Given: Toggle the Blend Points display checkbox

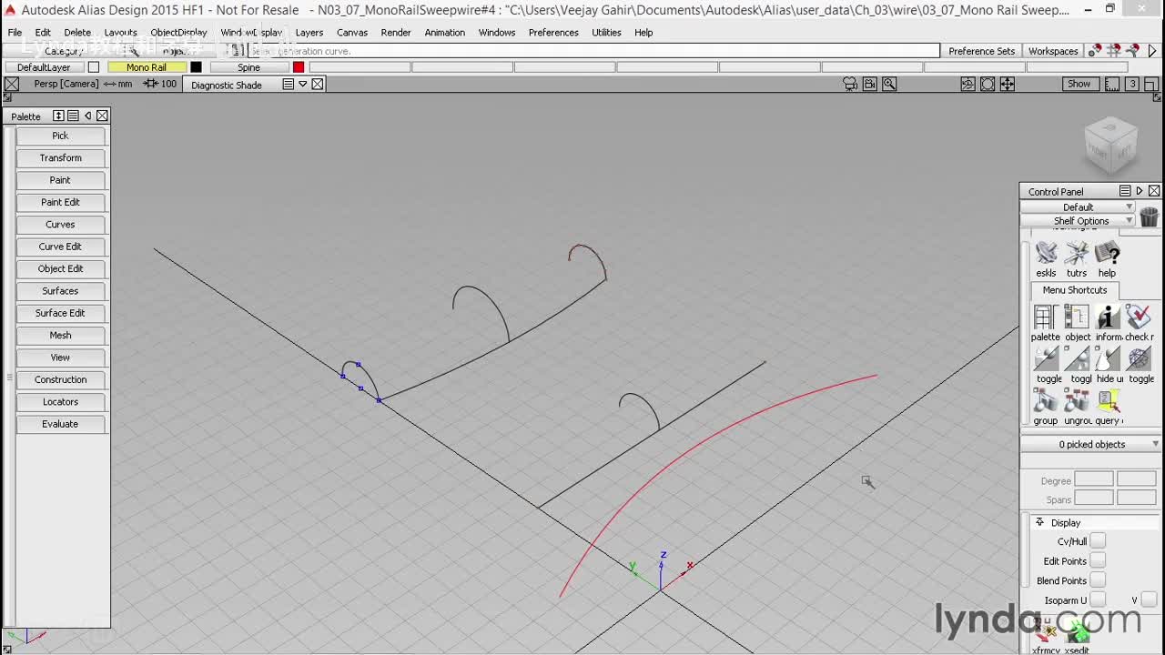Looking at the screenshot, I should (x=1098, y=580).
